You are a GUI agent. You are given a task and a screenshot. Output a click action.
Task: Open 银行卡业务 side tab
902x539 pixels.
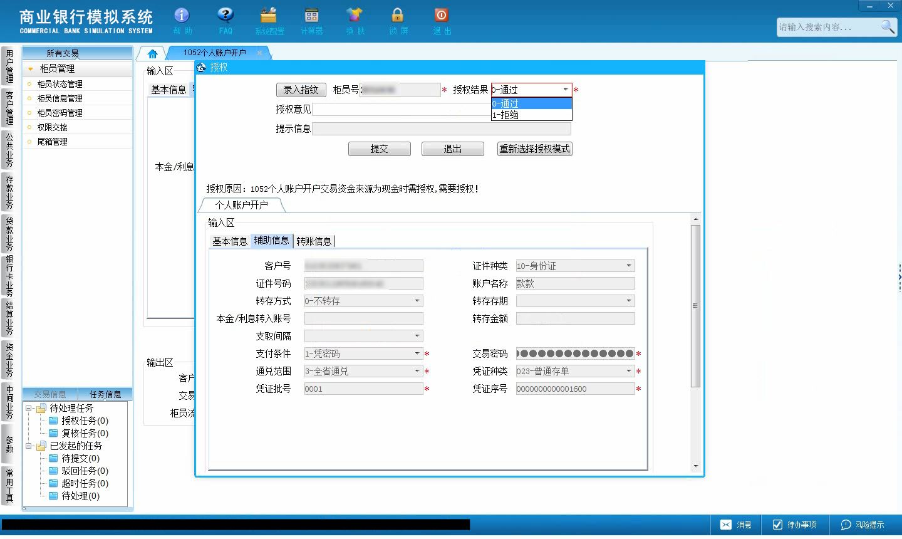(9, 276)
